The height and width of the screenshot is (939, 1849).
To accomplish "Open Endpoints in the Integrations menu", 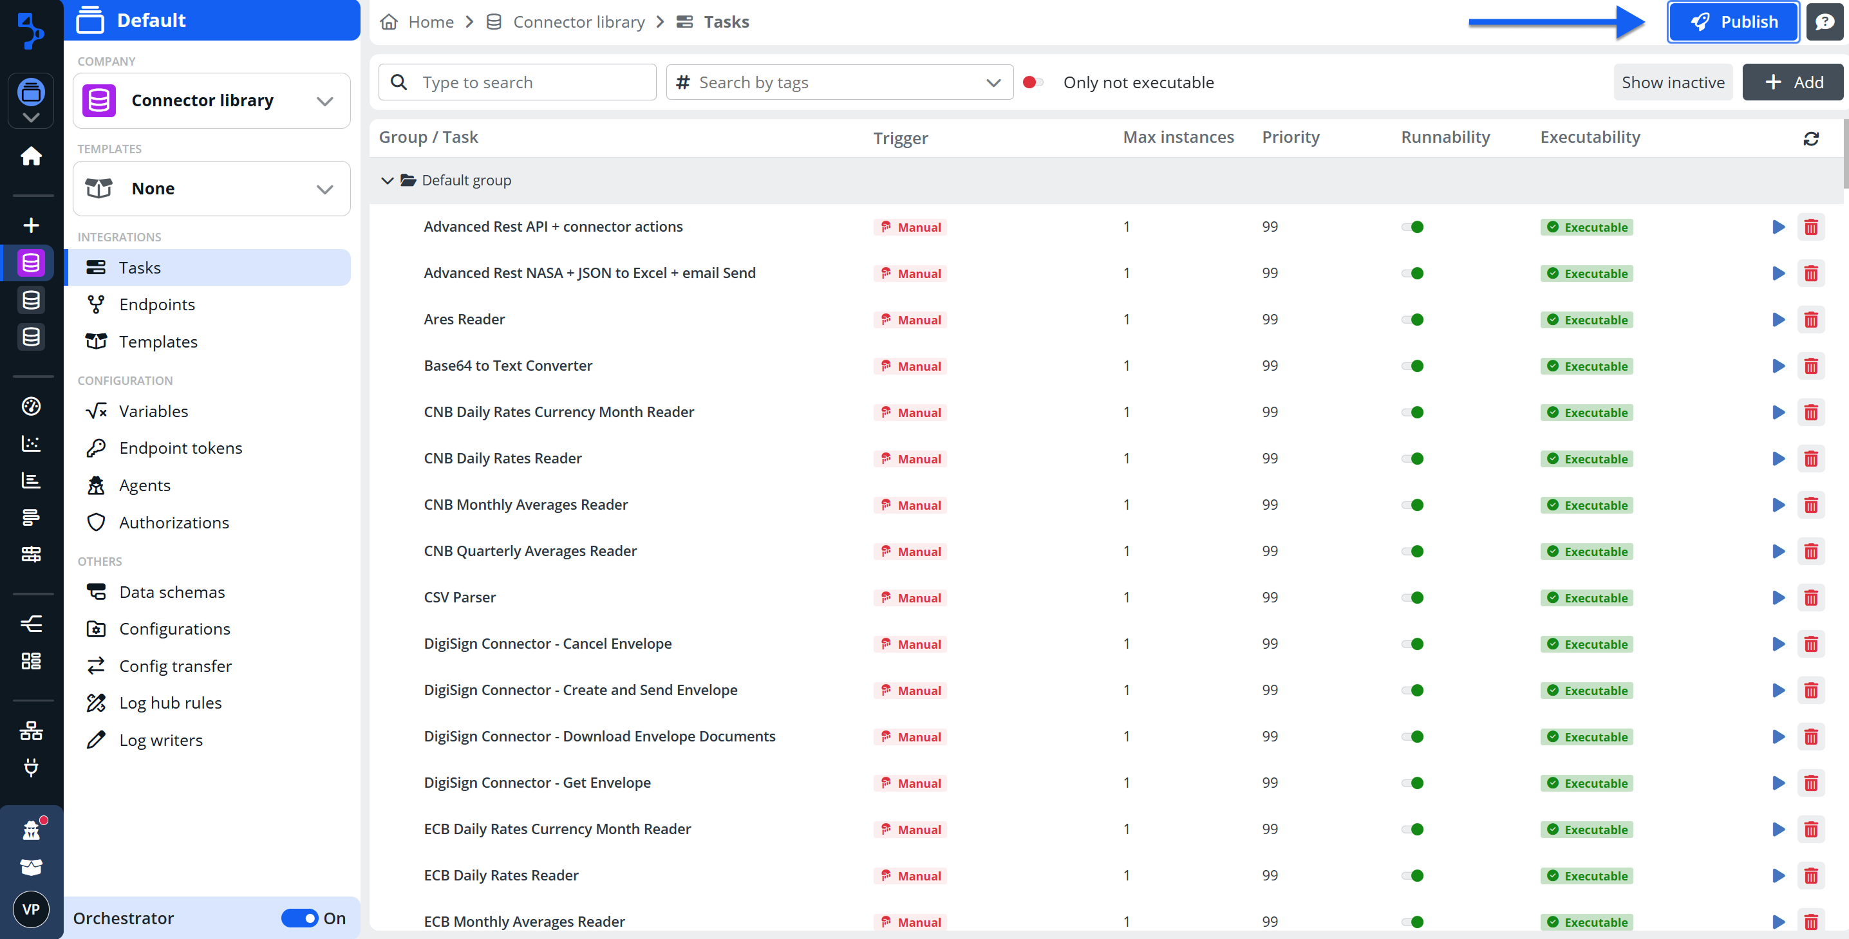I will [156, 305].
